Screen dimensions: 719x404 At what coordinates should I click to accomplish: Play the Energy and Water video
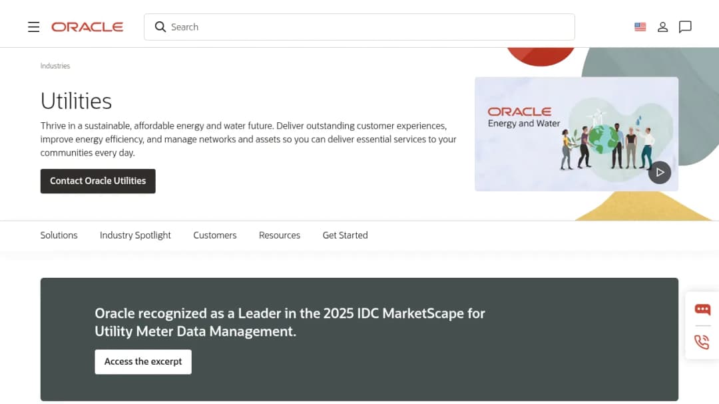(x=659, y=173)
